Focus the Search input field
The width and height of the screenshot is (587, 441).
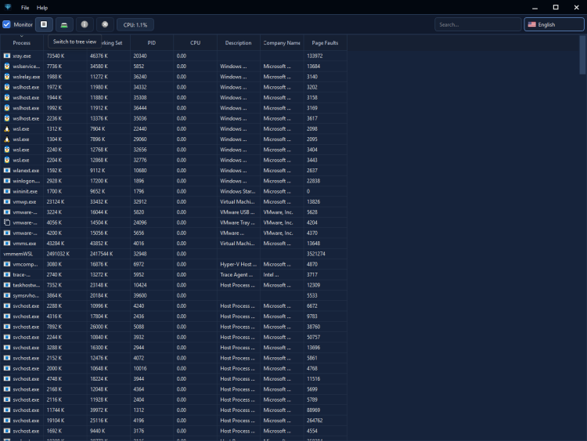pyautogui.click(x=477, y=25)
